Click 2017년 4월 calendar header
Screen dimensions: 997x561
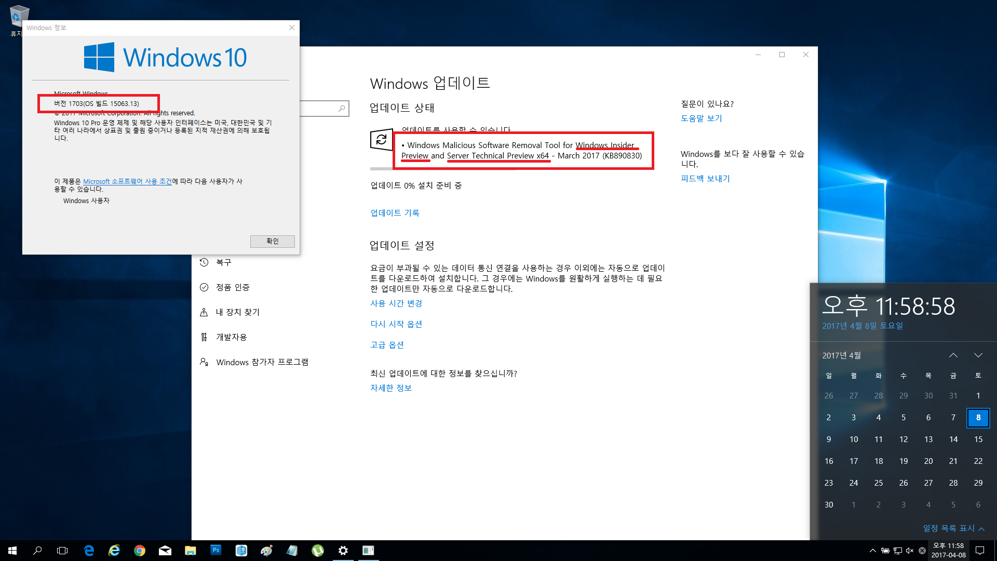841,355
